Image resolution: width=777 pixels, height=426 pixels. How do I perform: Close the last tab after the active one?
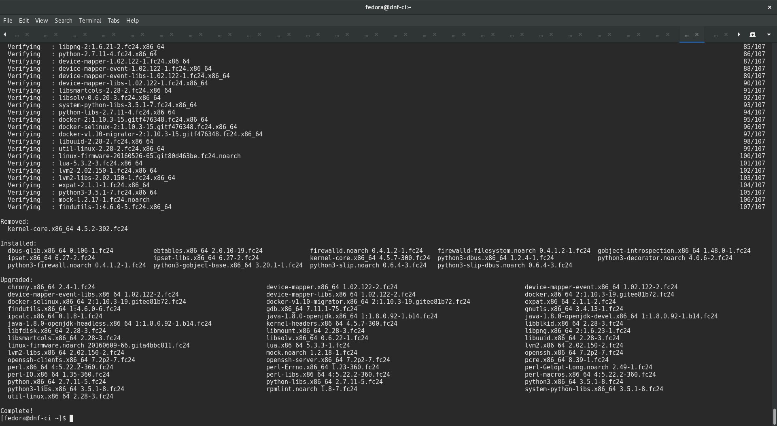pyautogui.click(x=726, y=35)
